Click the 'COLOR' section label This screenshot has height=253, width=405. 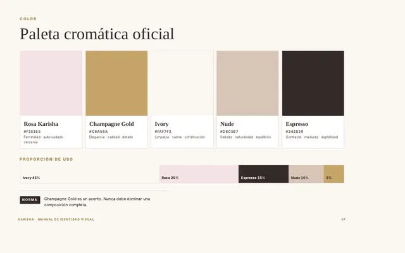(28, 19)
